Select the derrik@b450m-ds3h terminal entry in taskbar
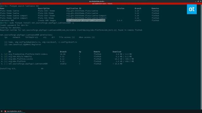This screenshot has height=113, width=202. pos(15,111)
